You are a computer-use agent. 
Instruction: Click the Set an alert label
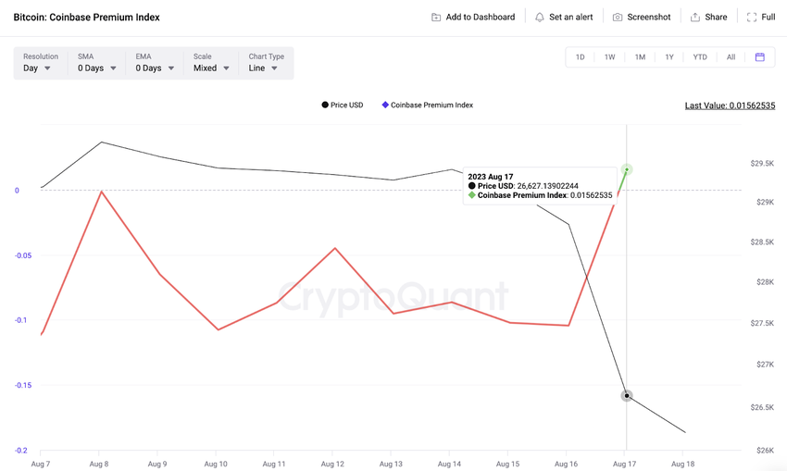coord(570,17)
